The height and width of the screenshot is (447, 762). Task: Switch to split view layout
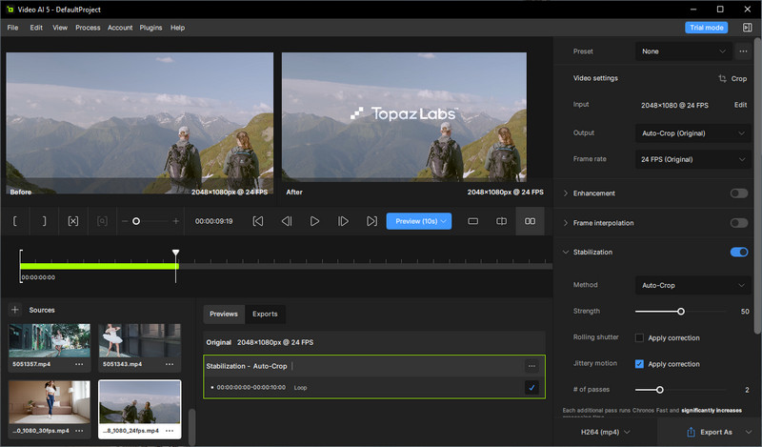click(x=501, y=221)
